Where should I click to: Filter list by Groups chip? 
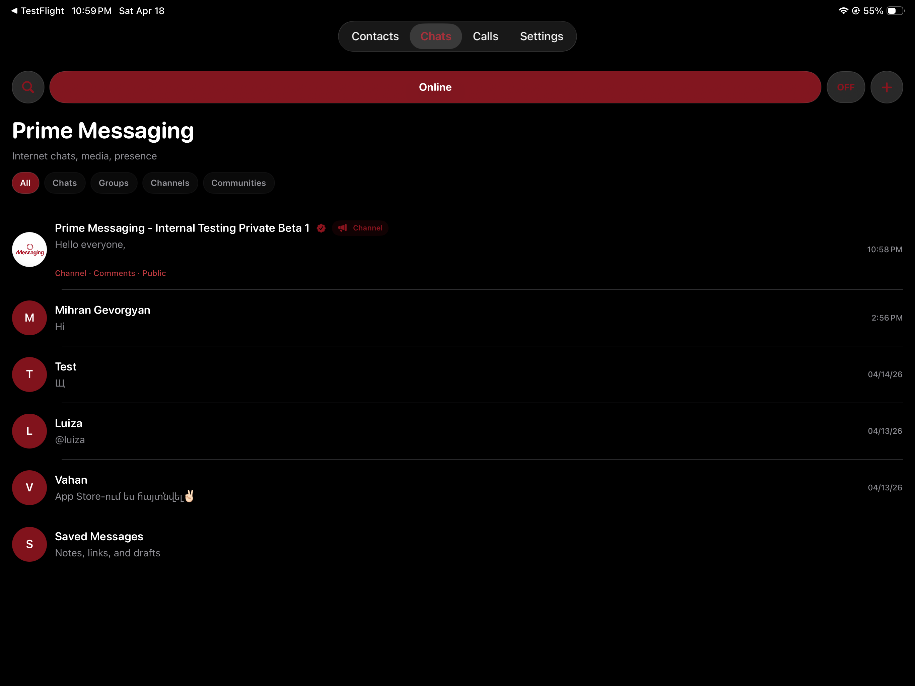click(x=114, y=183)
